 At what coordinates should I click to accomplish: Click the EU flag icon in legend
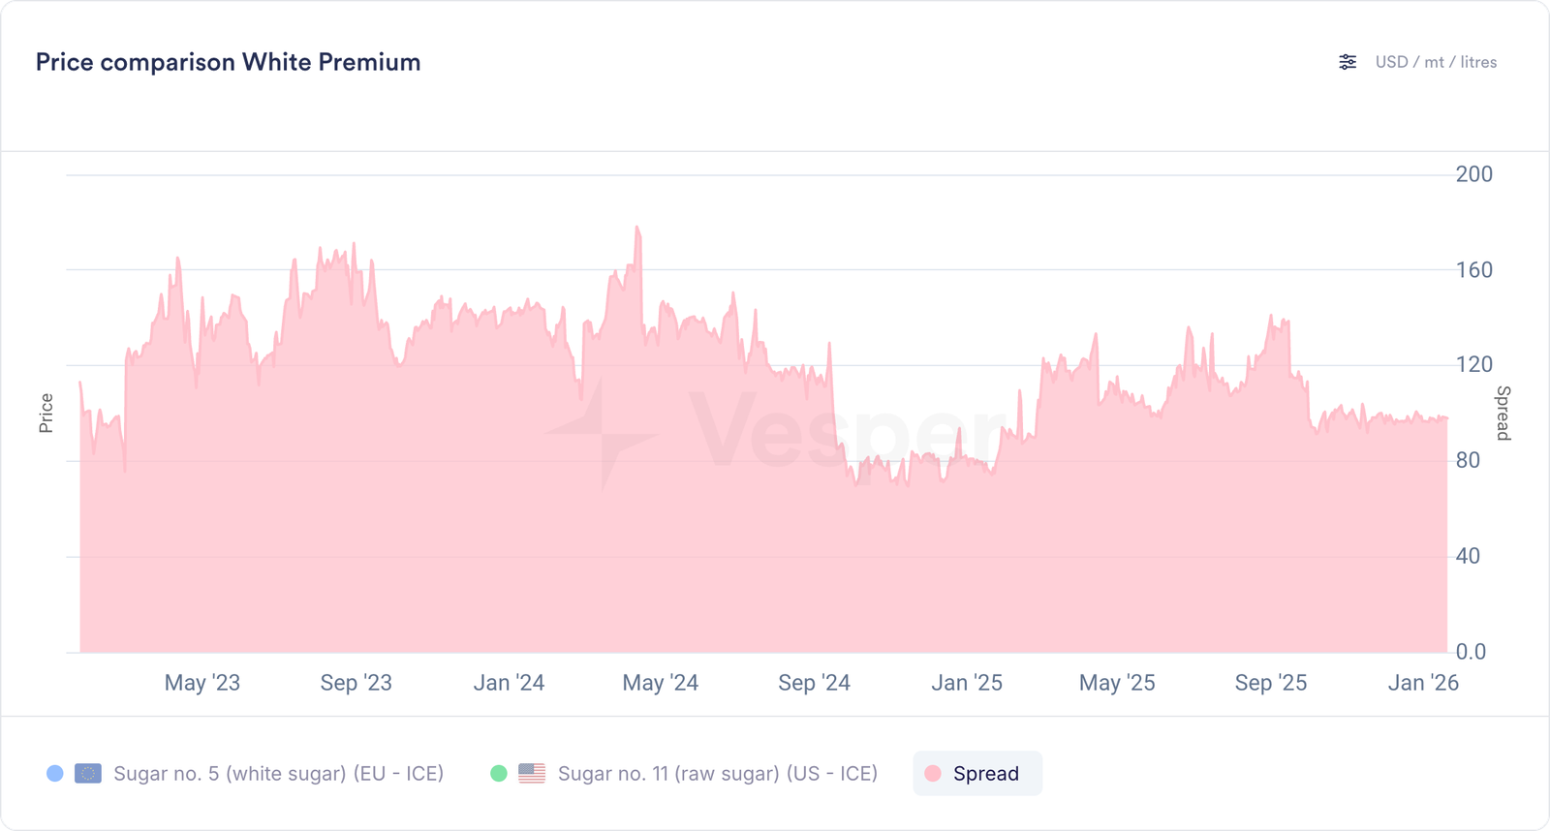pos(88,774)
